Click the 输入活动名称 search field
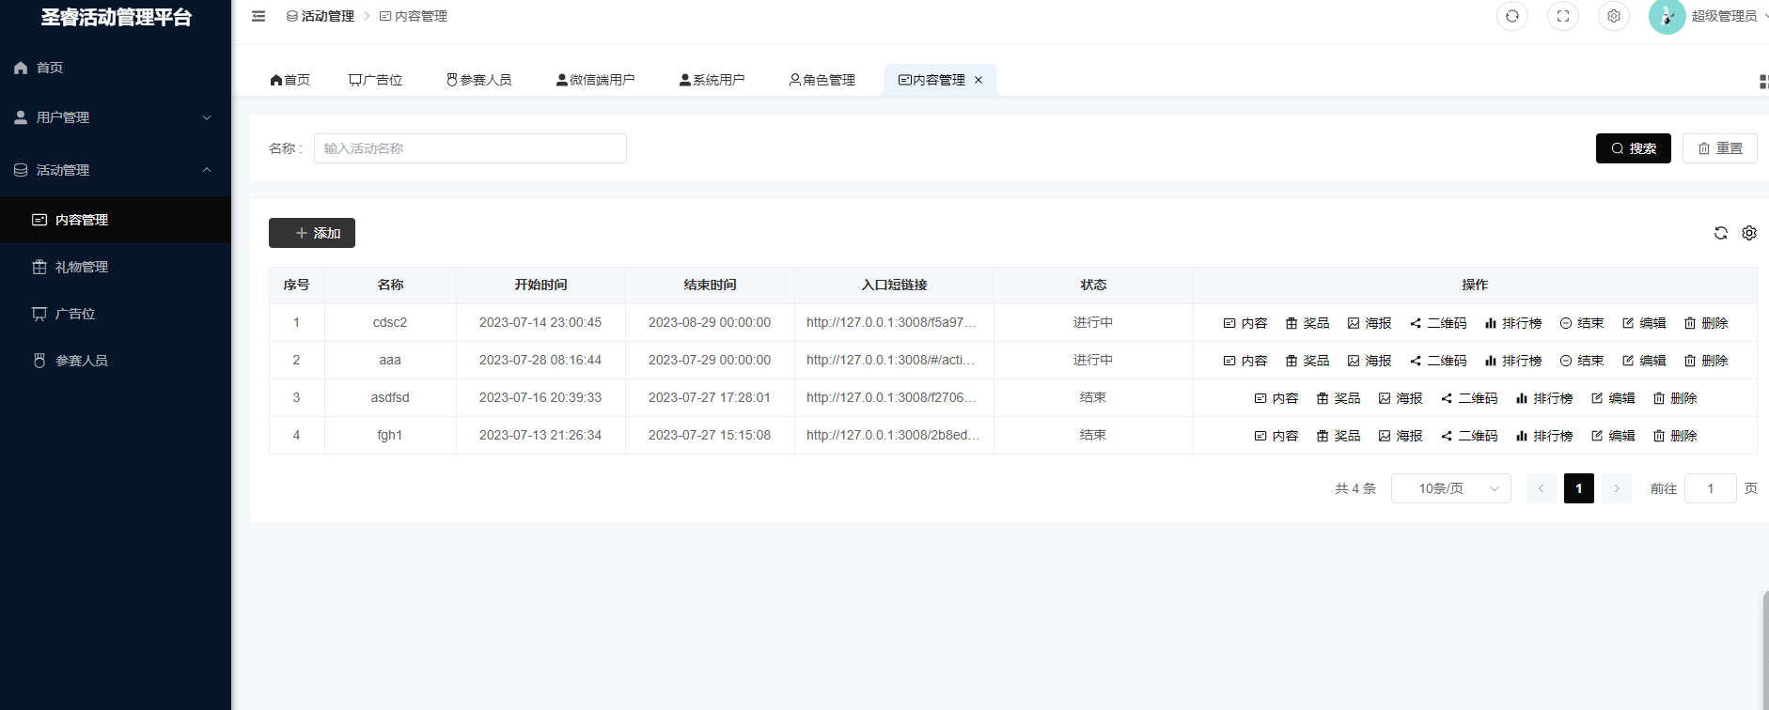The image size is (1769, 710). [470, 148]
